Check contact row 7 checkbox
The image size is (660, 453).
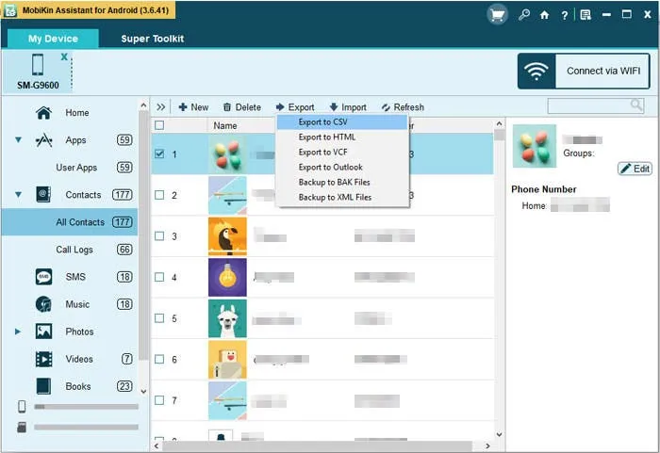click(x=159, y=400)
